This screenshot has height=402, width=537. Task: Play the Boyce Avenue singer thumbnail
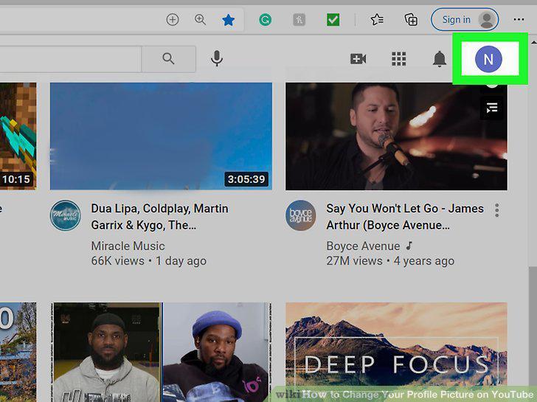click(x=396, y=136)
